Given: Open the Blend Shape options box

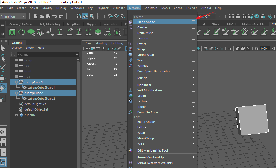Looking at the screenshot, I should point(193,22).
